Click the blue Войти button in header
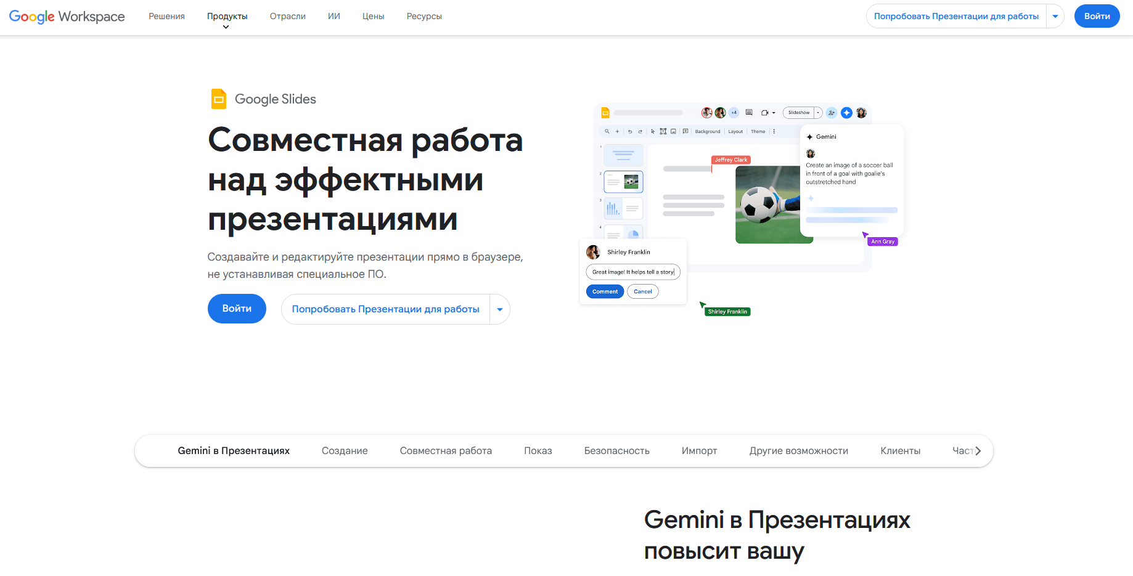This screenshot has width=1133, height=576. point(1097,16)
